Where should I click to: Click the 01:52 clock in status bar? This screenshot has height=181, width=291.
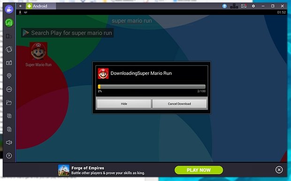pyautogui.click(x=281, y=12)
